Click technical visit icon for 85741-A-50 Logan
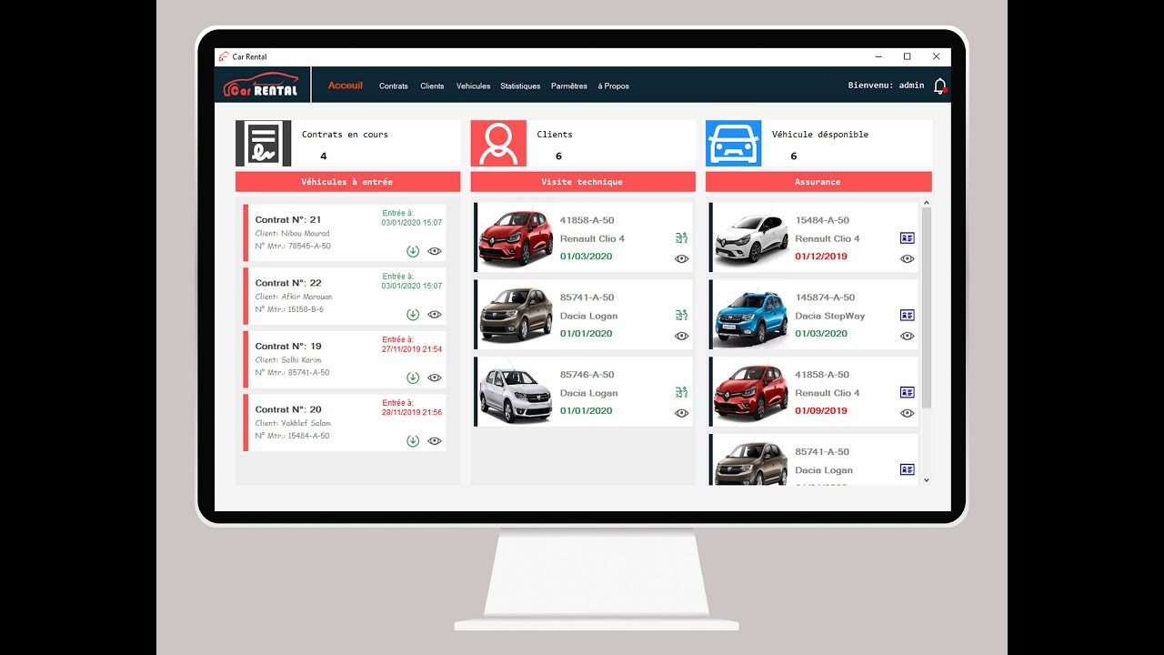Screen dimensions: 1164x655 click(681, 316)
